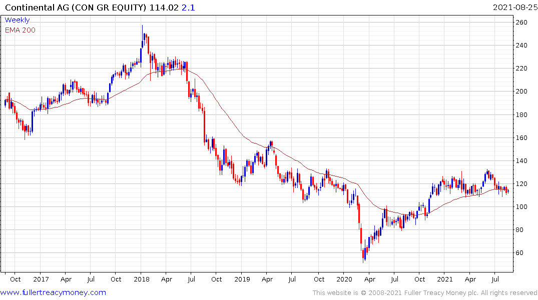
Task: Click the copyright notice text
Action: coord(425,293)
